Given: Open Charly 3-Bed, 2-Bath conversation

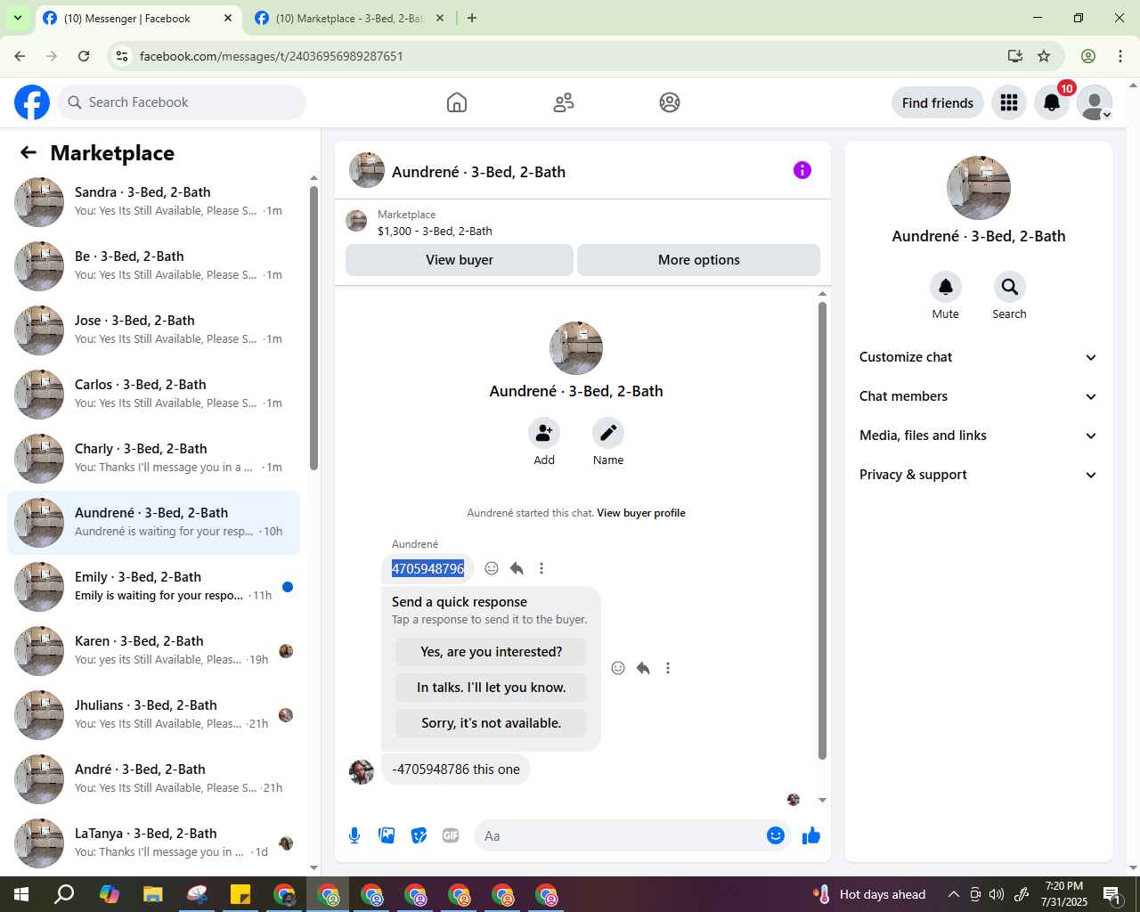Looking at the screenshot, I should coord(153,458).
